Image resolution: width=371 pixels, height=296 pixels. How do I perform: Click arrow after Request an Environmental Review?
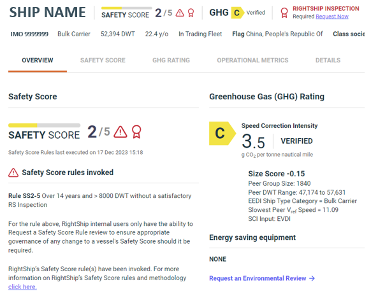tap(312, 278)
